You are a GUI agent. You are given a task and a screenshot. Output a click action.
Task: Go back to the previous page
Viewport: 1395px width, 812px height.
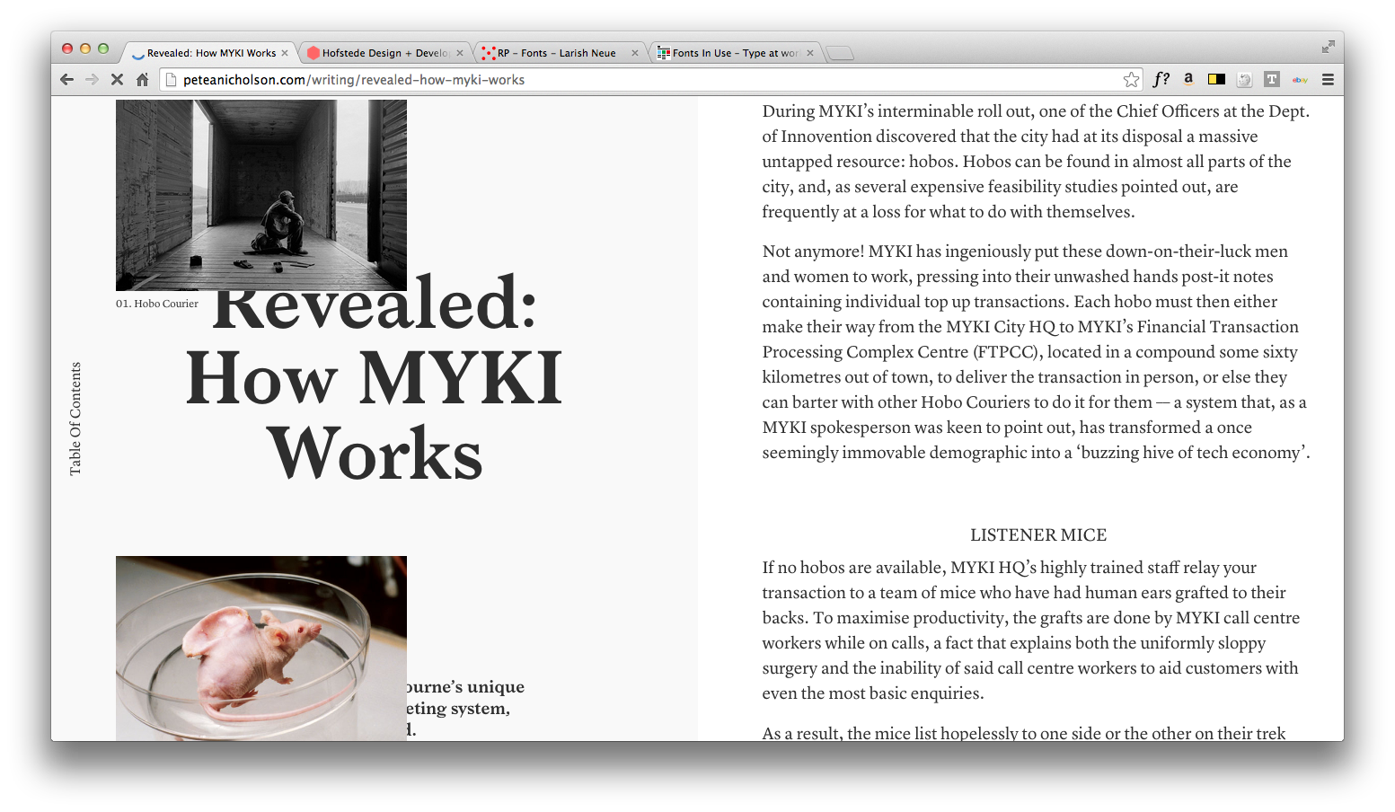click(x=66, y=79)
